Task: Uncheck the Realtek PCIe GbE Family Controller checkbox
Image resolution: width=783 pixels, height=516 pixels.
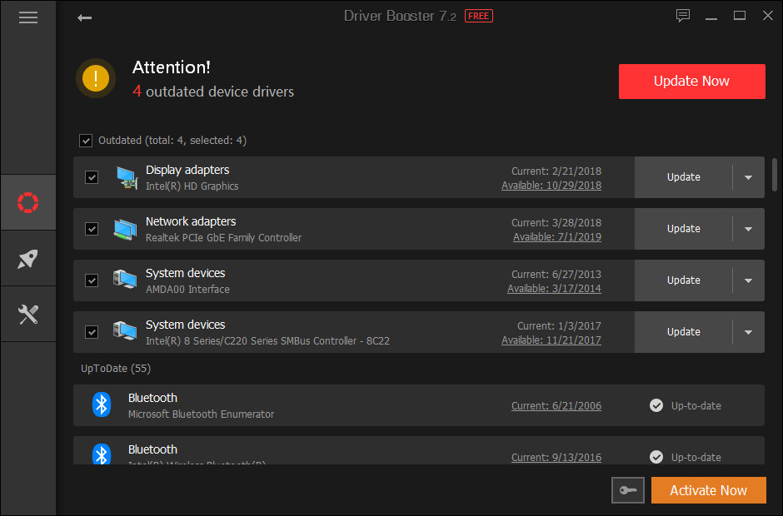Action: click(x=92, y=228)
